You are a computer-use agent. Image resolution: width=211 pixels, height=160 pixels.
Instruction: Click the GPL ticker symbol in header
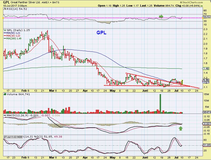(x=6, y=2)
